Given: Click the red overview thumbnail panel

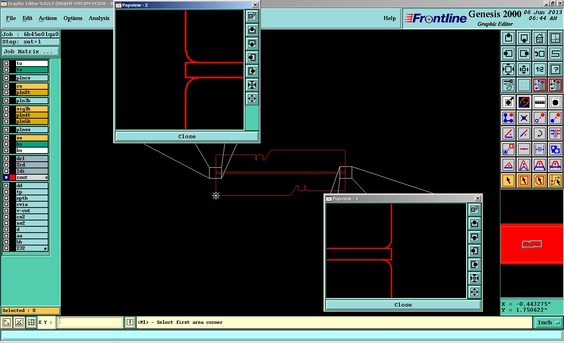Looking at the screenshot, I should tap(532, 244).
